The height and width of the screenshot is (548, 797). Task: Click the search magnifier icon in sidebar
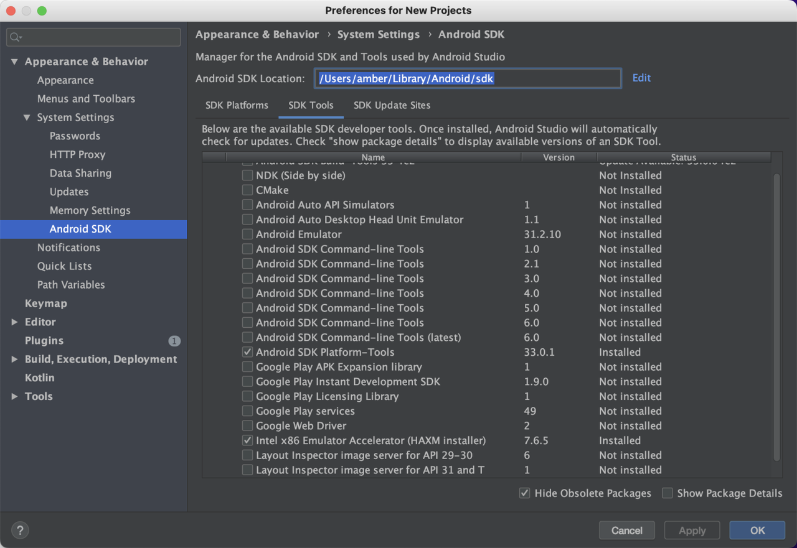(x=16, y=37)
